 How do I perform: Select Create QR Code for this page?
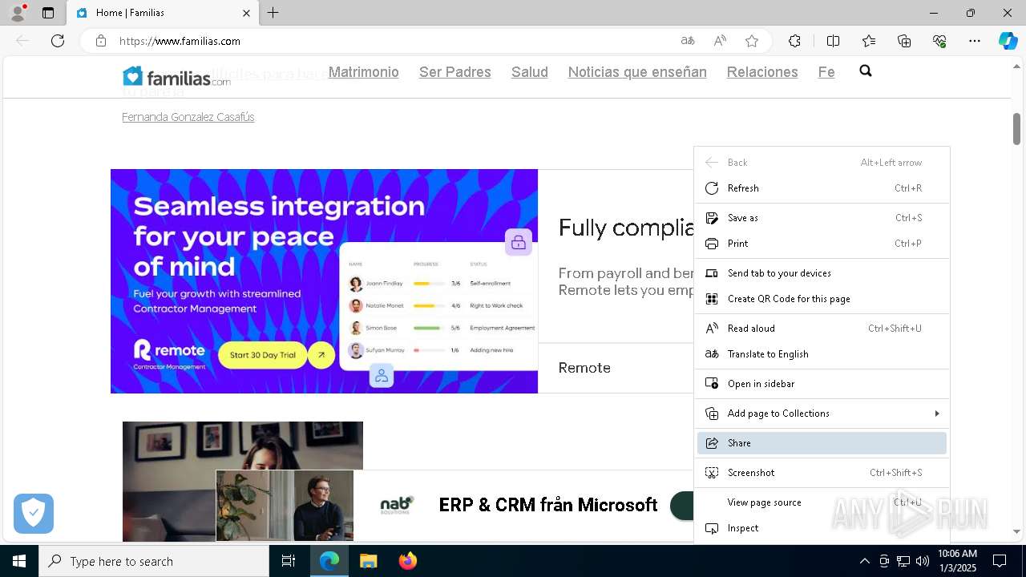pyautogui.click(x=822, y=299)
